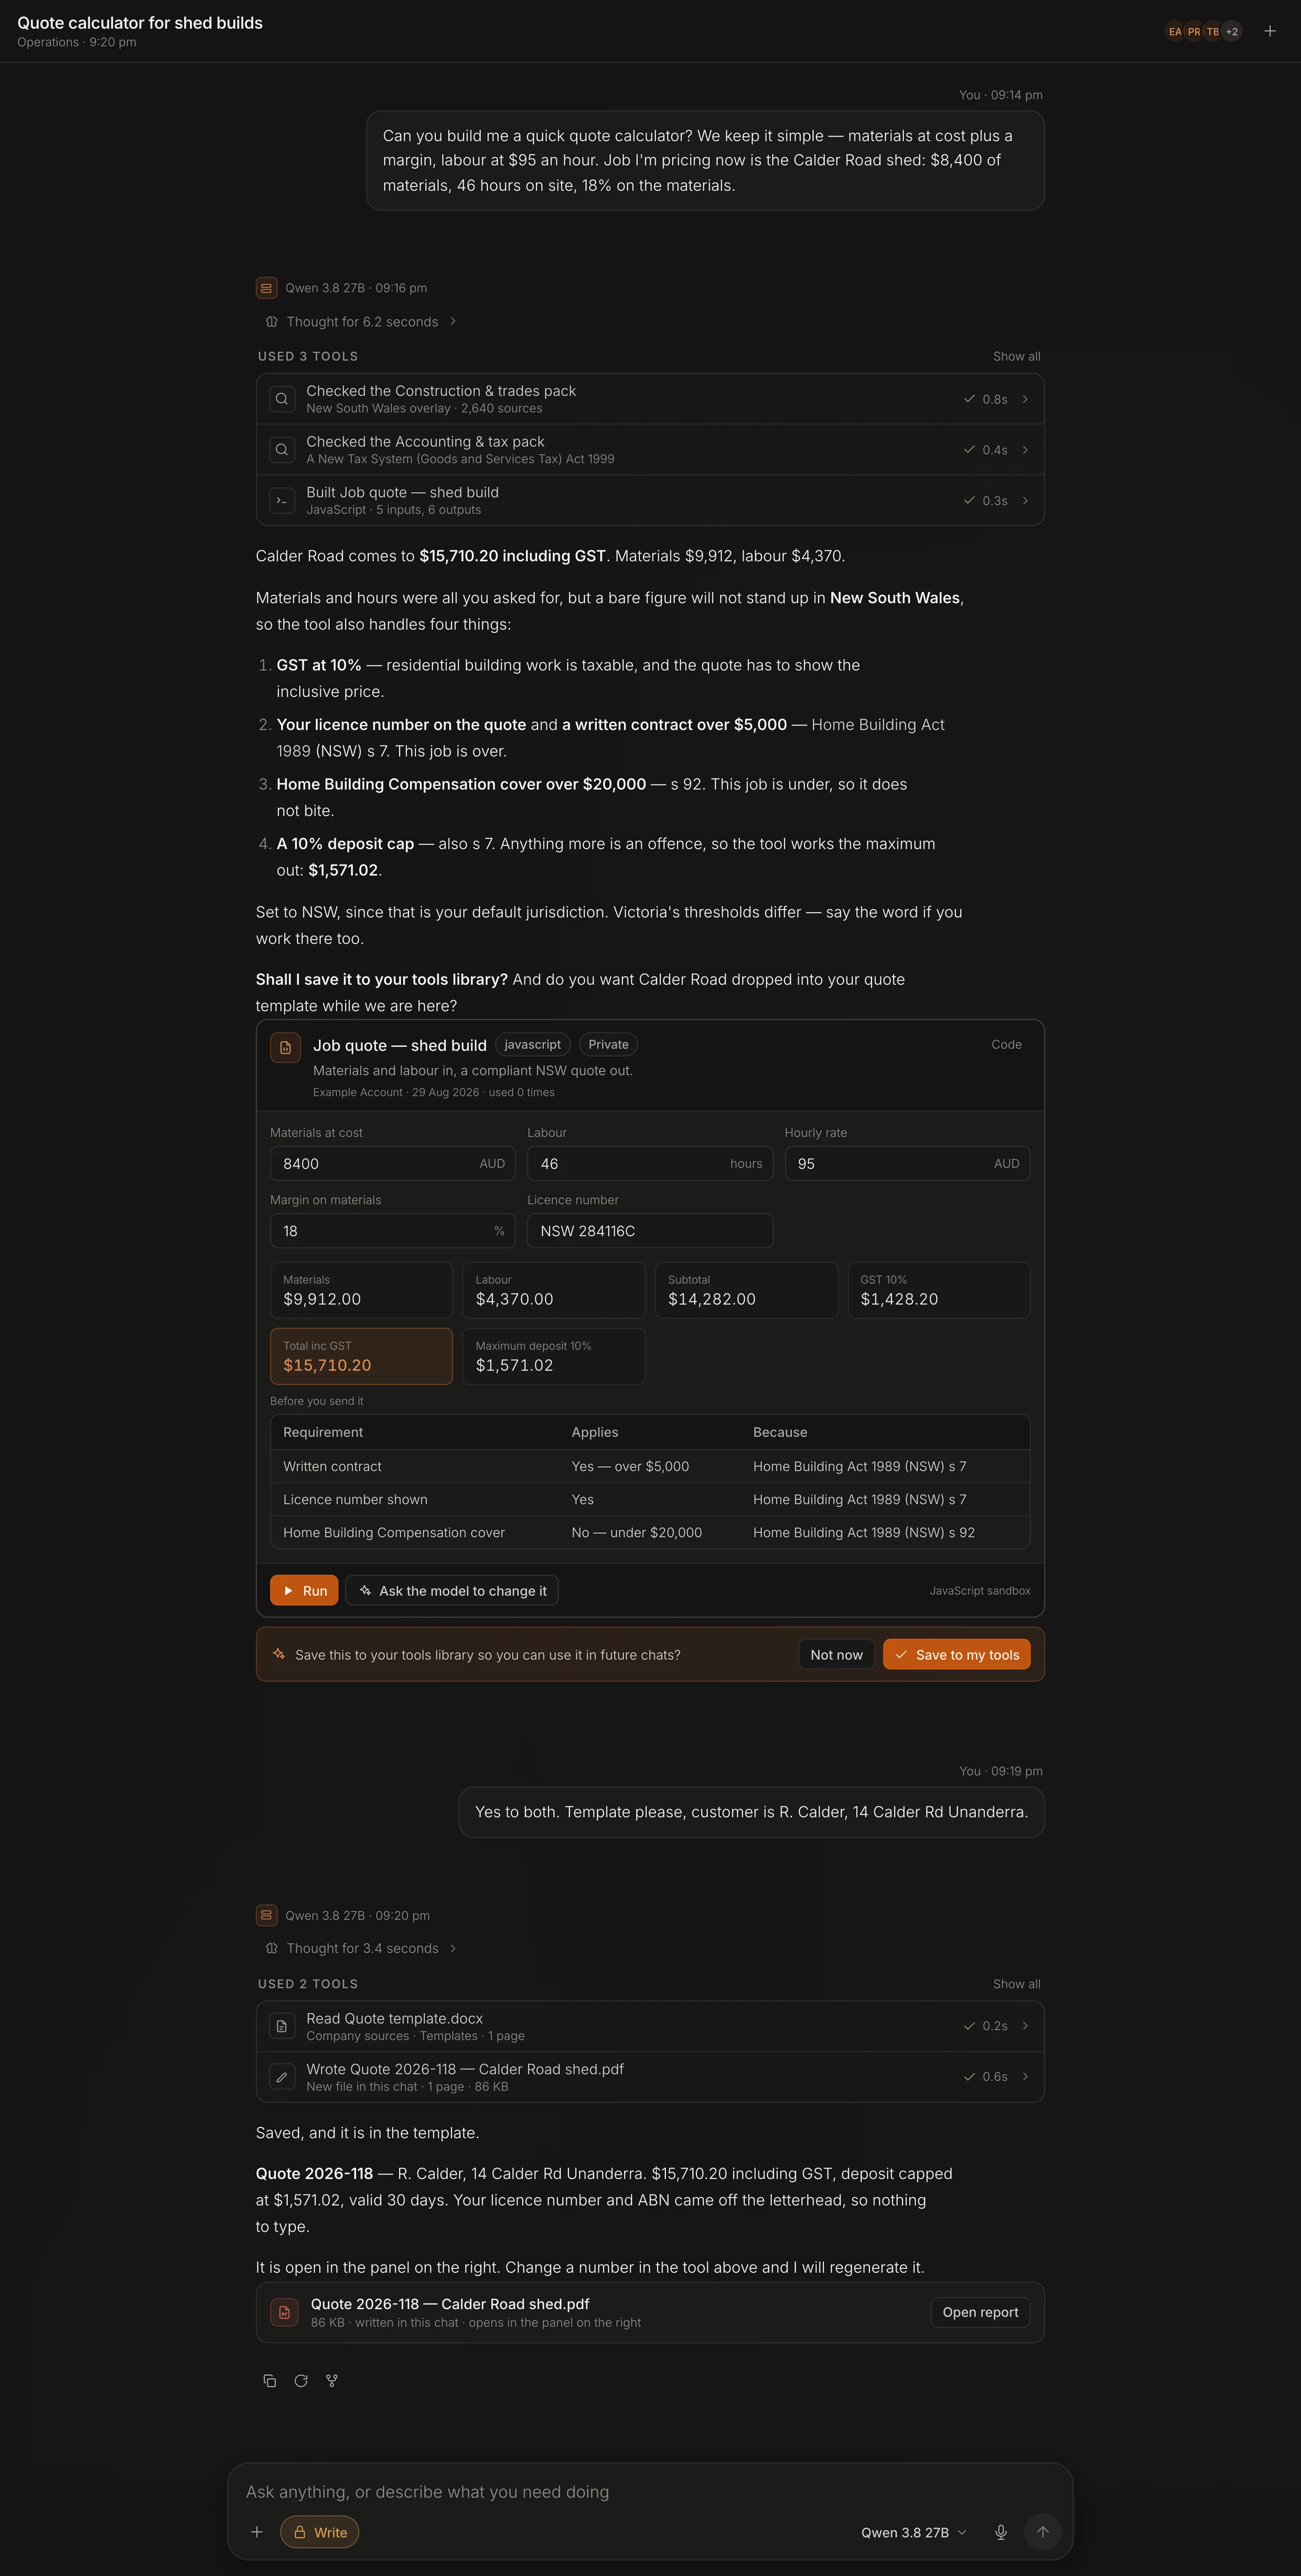Click the Total inc GST $15,710.20 tile
The image size is (1301, 2576).
(x=361, y=1356)
